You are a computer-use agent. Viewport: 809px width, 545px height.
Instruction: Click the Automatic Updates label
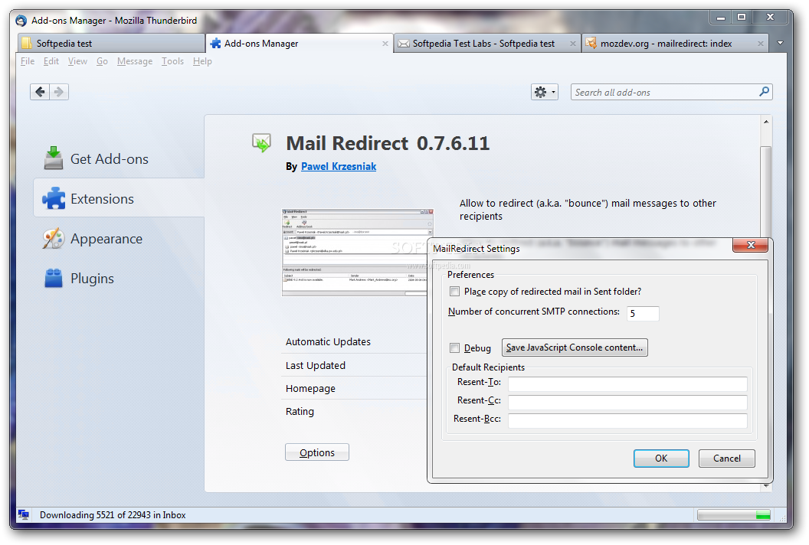coord(328,342)
